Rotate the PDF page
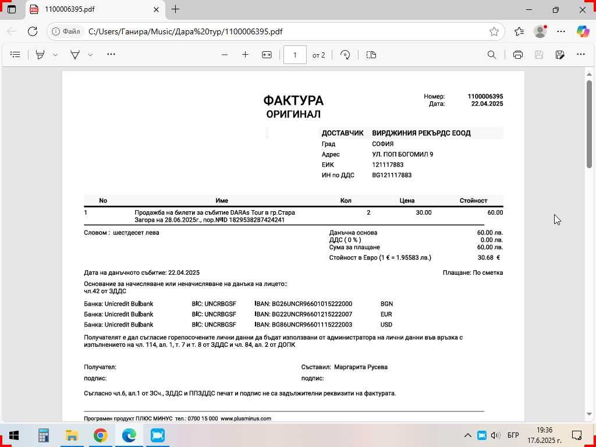This screenshot has height=447, width=596. [x=345, y=55]
